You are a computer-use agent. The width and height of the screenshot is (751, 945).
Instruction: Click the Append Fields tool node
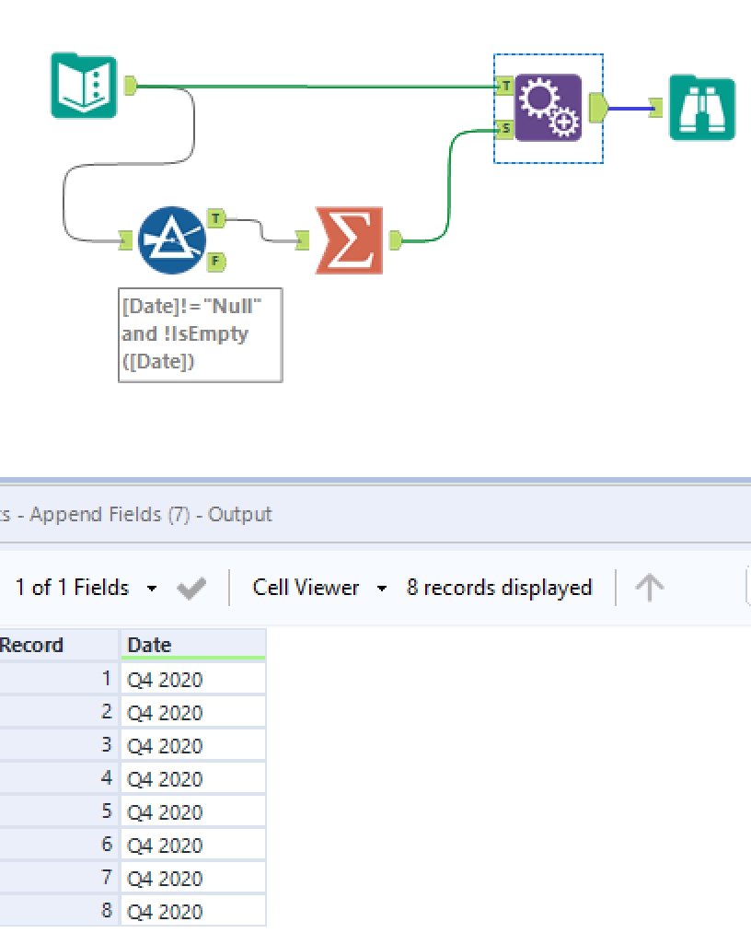click(x=549, y=108)
